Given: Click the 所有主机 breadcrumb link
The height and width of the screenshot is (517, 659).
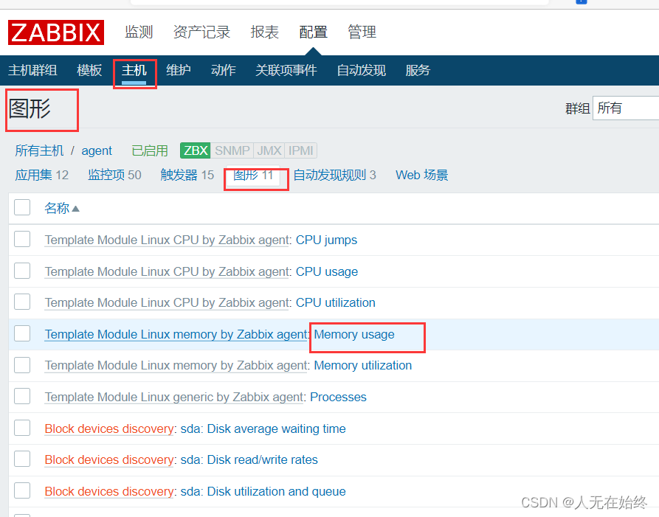Looking at the screenshot, I should (x=40, y=150).
